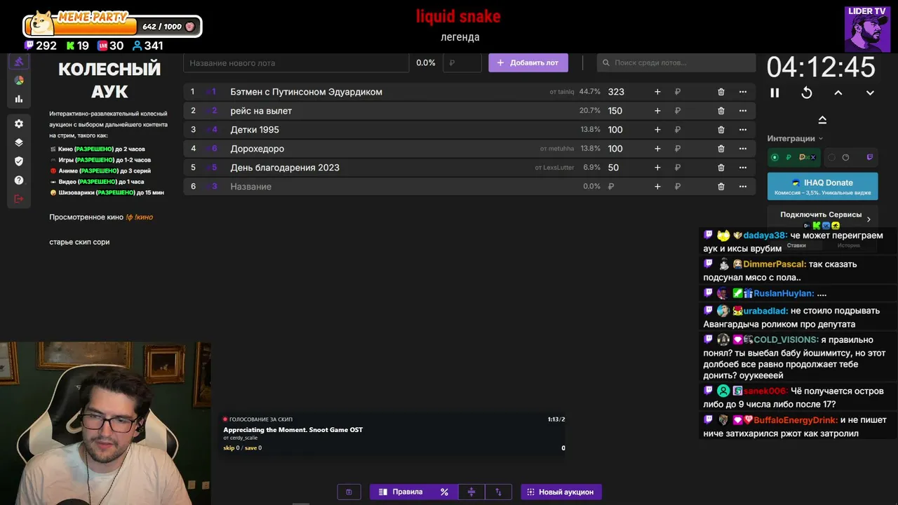Open more options for "Бэтмен с Путинсоном Эдуардиком"
The image size is (898, 505).
(742, 92)
